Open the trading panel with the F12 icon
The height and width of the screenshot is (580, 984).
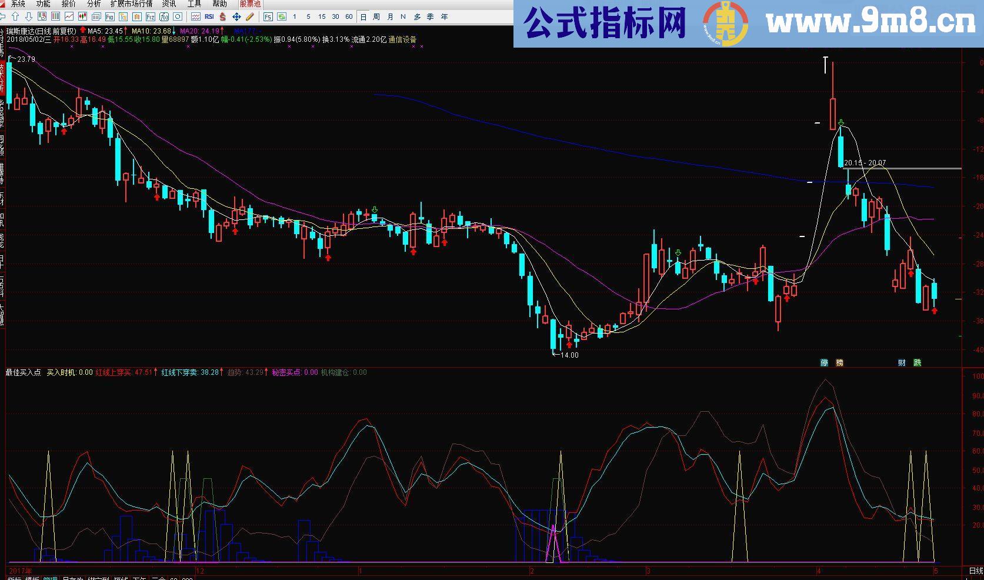click(x=151, y=16)
